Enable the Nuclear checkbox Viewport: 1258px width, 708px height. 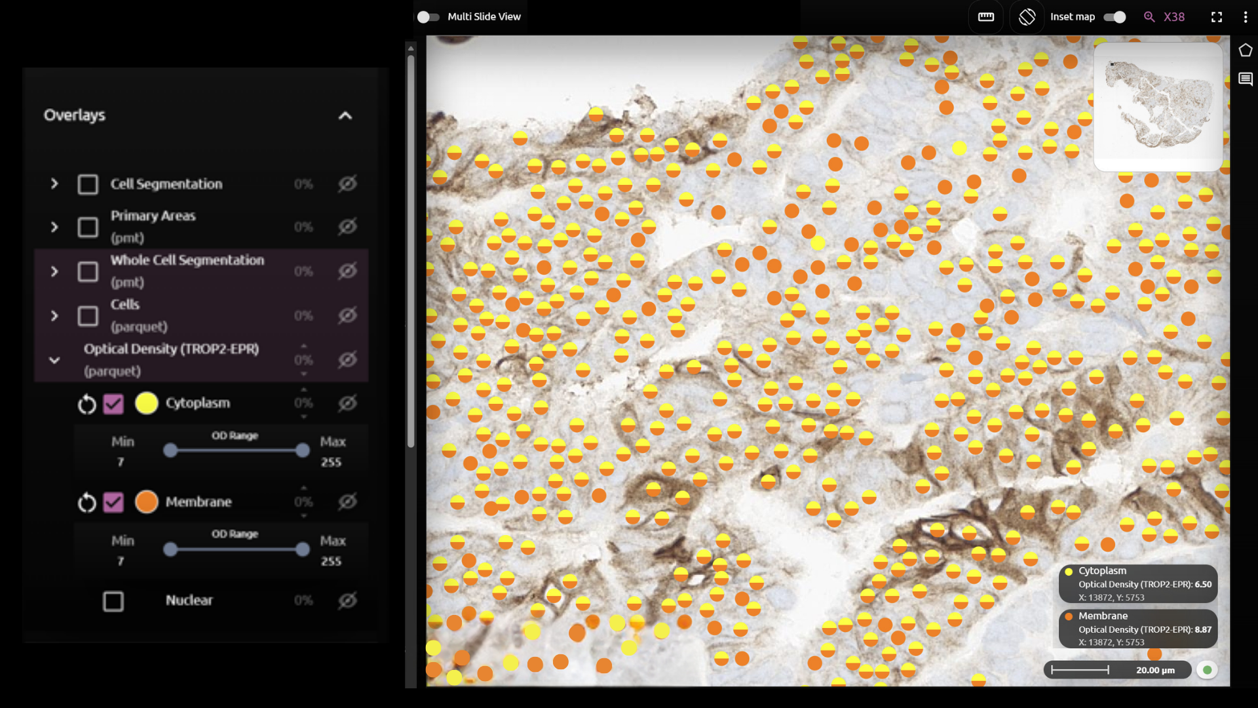tap(113, 601)
